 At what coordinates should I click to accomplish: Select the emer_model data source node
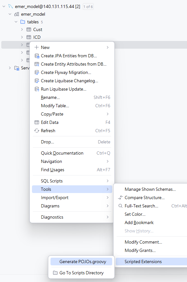(48, 7)
